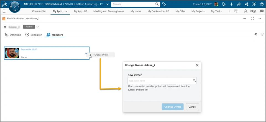Expand the dashboard title dropdown arrow
The width and height of the screenshot is (266, 122).
click(x=108, y=4)
